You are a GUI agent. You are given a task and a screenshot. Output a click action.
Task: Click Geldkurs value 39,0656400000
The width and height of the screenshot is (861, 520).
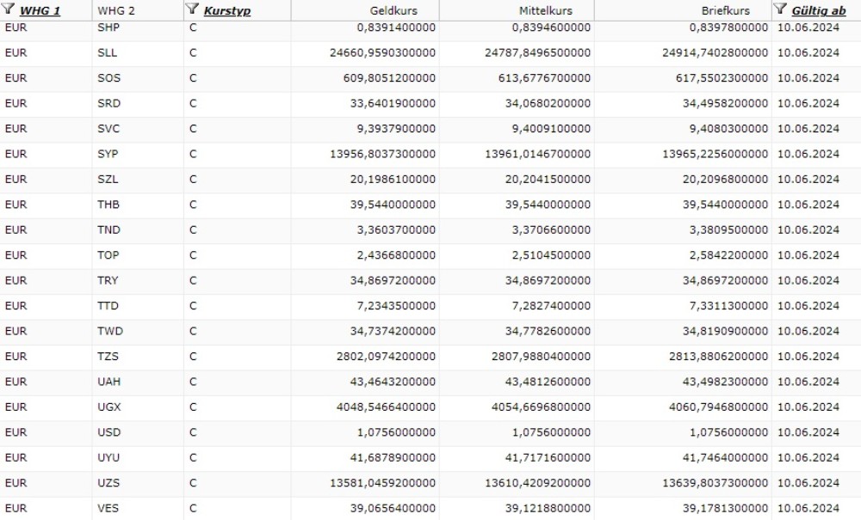click(393, 508)
